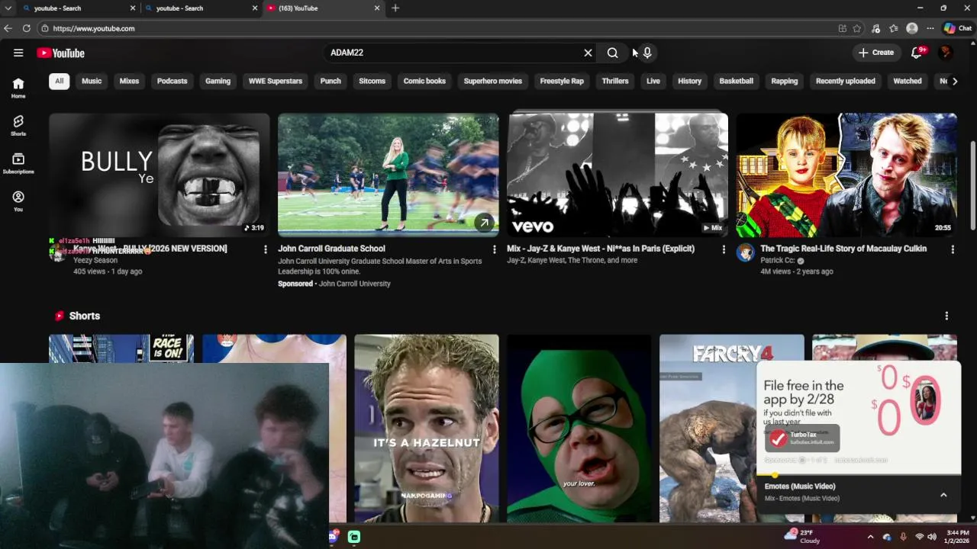Click the YouTube logo
This screenshot has width=977, height=549.
pyautogui.click(x=60, y=53)
